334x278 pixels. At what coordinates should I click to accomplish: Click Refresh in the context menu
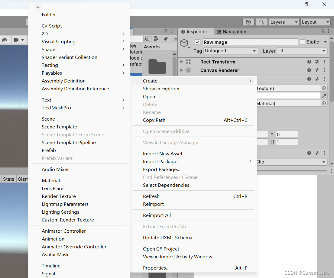click(151, 196)
